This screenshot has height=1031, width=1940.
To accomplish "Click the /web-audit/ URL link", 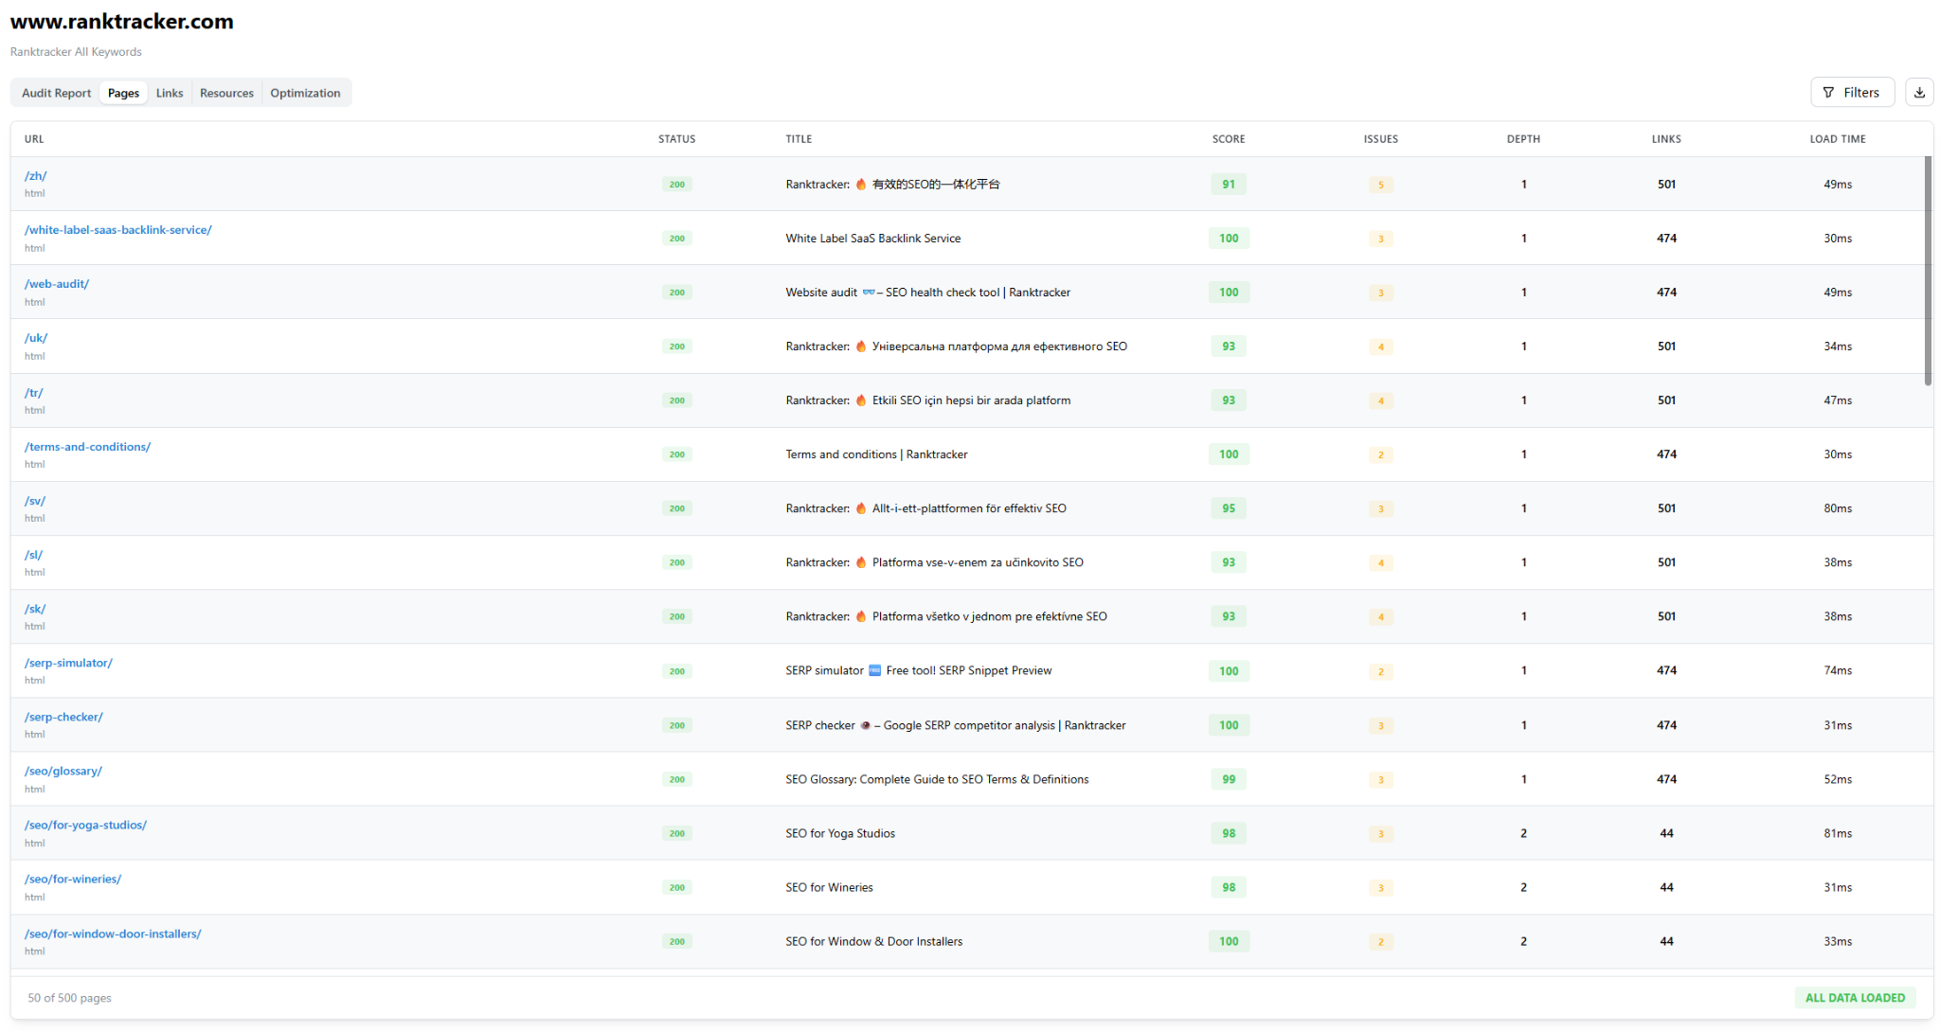I will (57, 284).
